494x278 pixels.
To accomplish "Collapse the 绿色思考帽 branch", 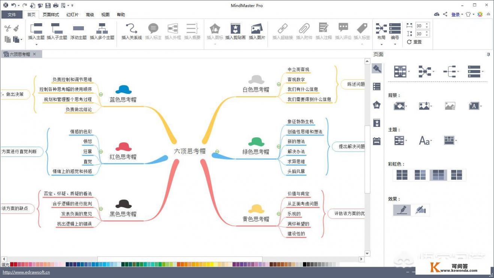I will pos(279,147).
